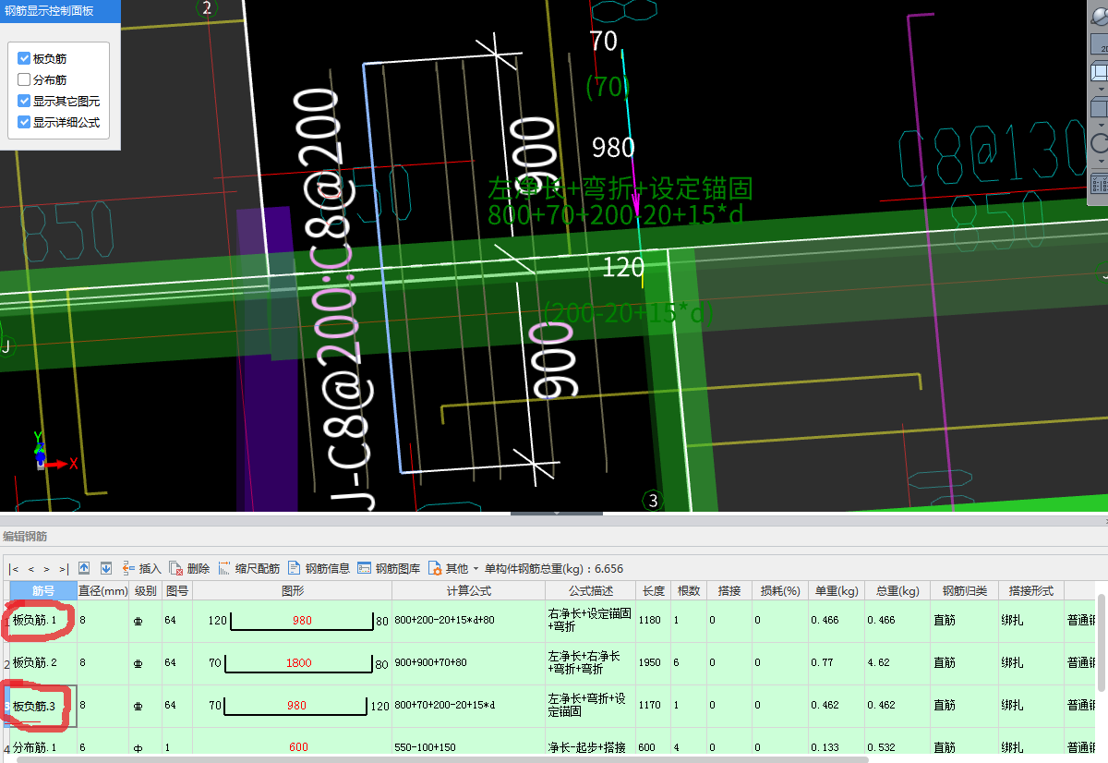
Task: Jump to first record with |< button
Action: coord(14,569)
